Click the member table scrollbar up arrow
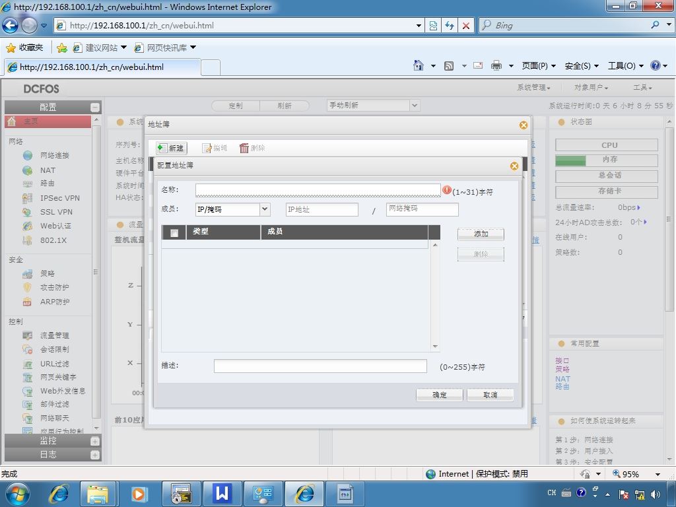The width and height of the screenshot is (676, 507). [435, 245]
